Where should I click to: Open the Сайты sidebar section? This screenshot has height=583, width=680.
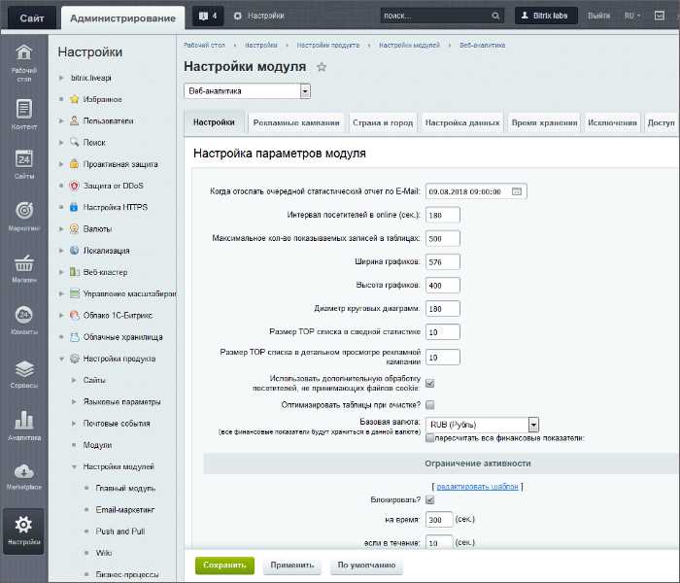coord(24,165)
